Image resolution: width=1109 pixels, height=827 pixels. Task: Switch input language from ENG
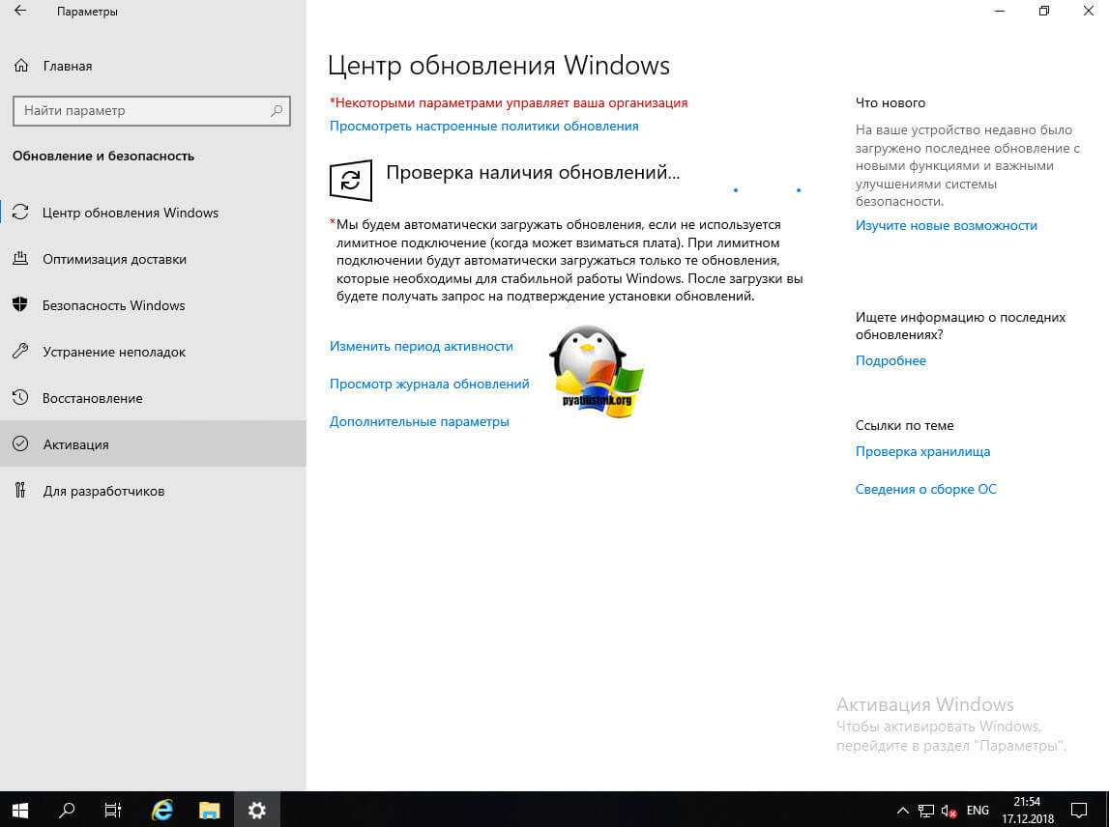[x=978, y=811]
